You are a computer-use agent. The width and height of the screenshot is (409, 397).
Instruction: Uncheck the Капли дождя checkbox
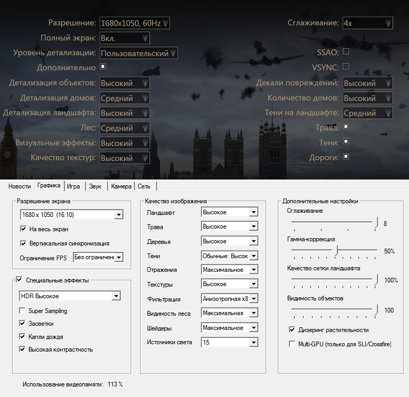pos(22,337)
